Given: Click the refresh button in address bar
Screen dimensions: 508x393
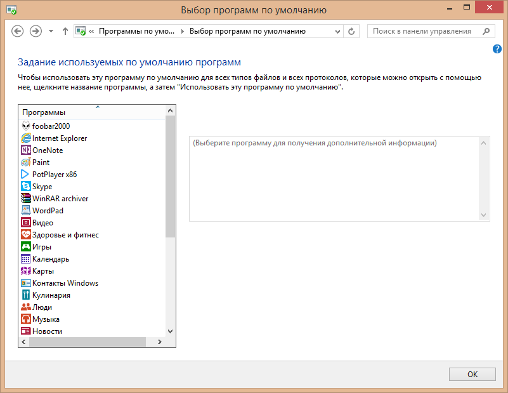Looking at the screenshot, I should pos(352,31).
